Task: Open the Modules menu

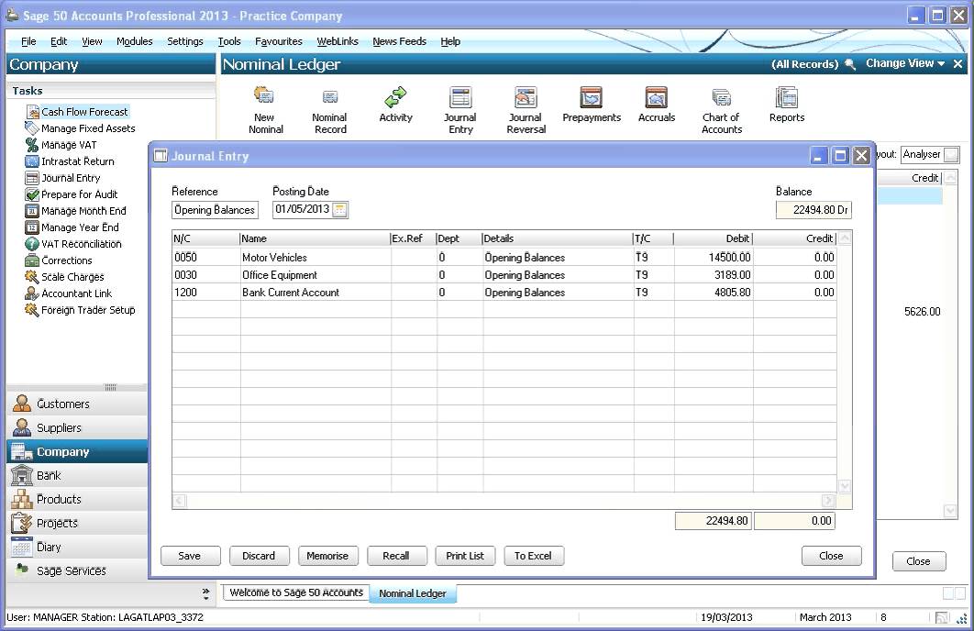Action: (134, 41)
